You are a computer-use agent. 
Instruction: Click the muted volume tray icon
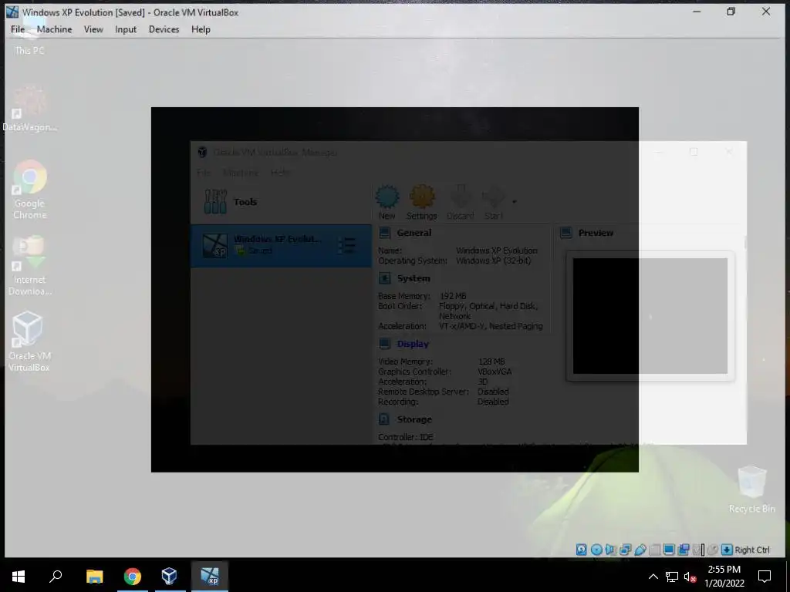[690, 577]
